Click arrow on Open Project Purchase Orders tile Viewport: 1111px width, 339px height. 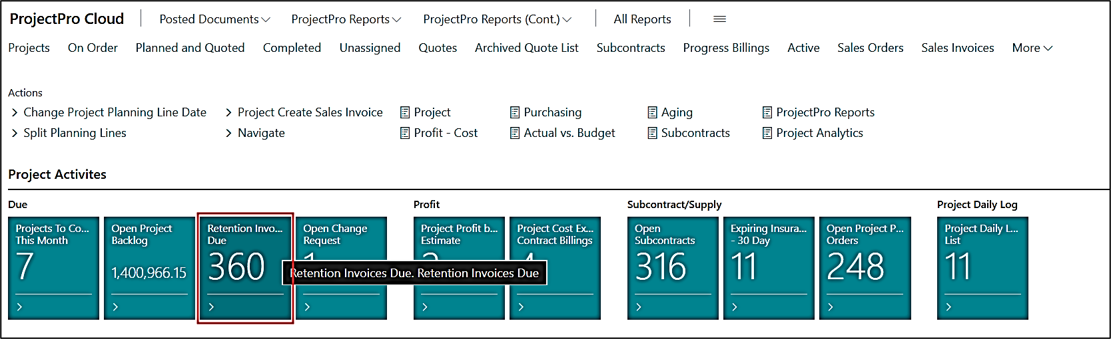pos(831,307)
